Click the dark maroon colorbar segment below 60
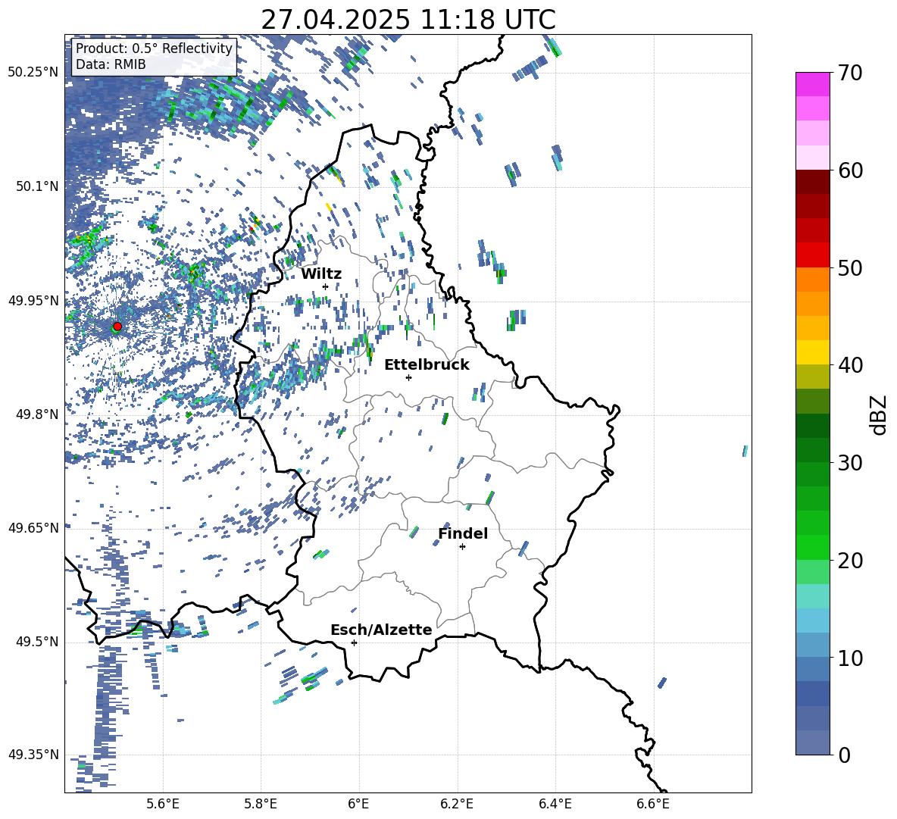The width and height of the screenshot is (897, 819). (x=813, y=182)
